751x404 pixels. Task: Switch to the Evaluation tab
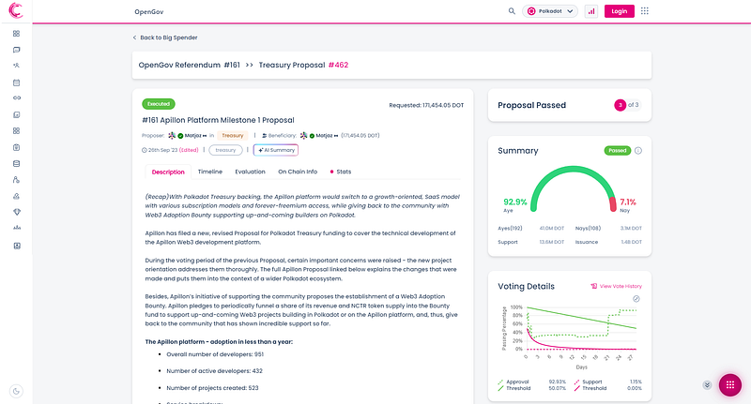[x=250, y=172]
